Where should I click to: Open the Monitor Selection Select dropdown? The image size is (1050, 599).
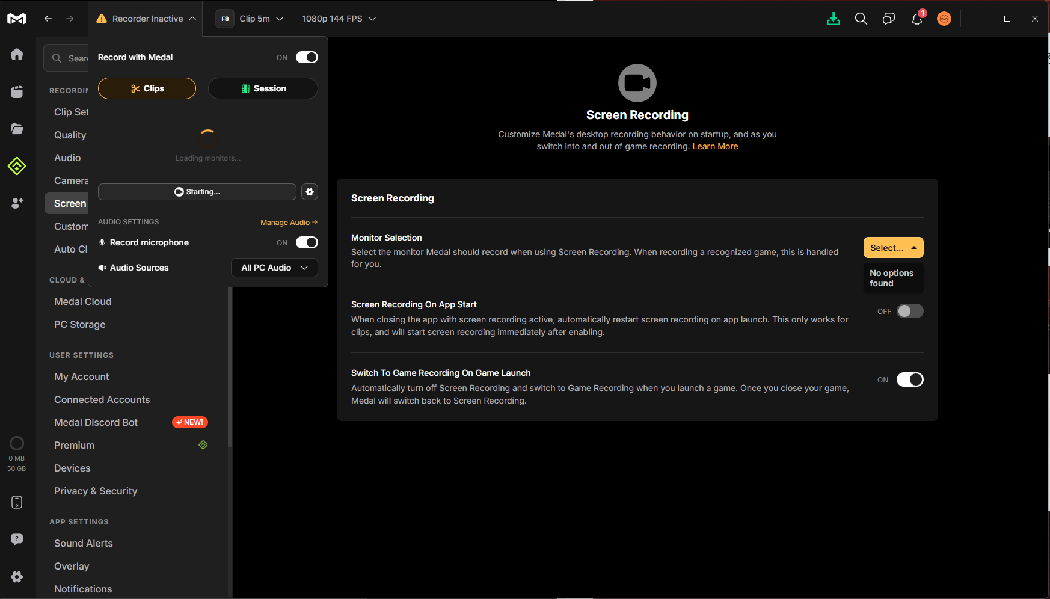coord(894,248)
